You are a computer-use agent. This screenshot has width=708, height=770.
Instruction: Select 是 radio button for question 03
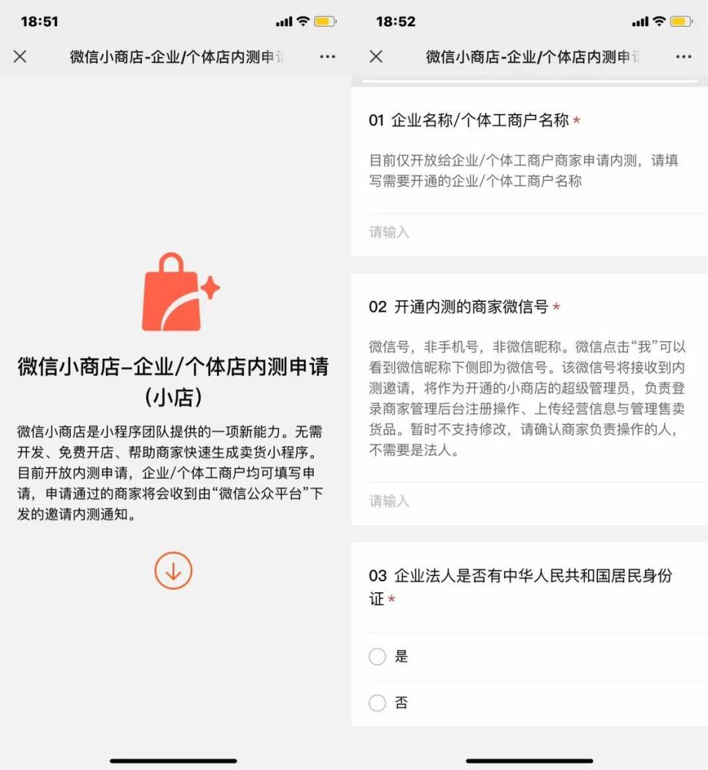377,656
